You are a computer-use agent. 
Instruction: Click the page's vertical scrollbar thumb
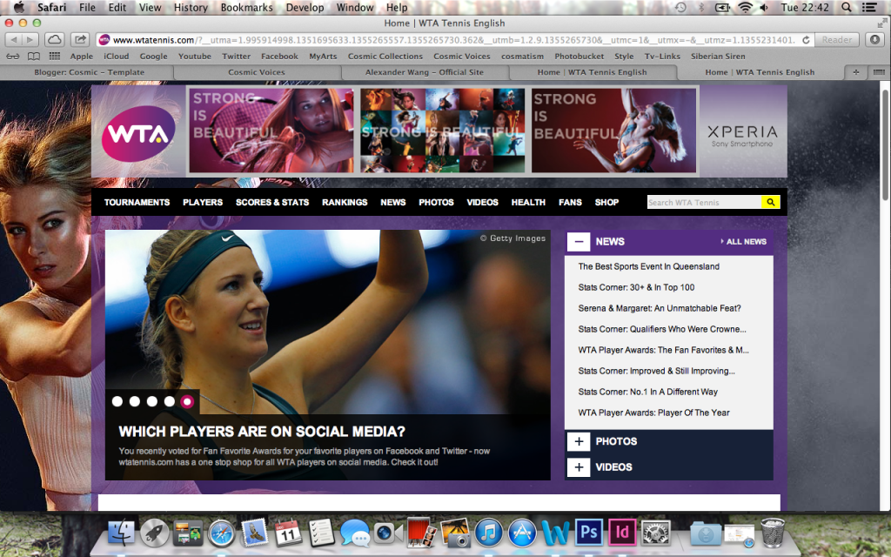tap(885, 145)
